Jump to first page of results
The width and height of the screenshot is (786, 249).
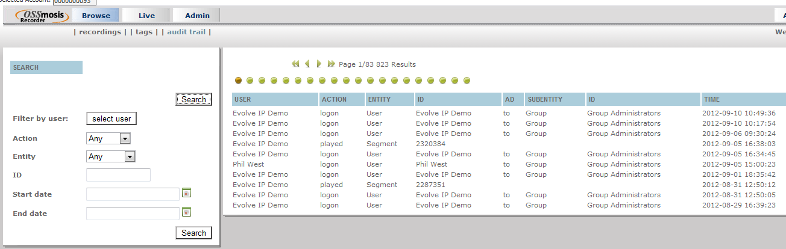click(x=295, y=64)
